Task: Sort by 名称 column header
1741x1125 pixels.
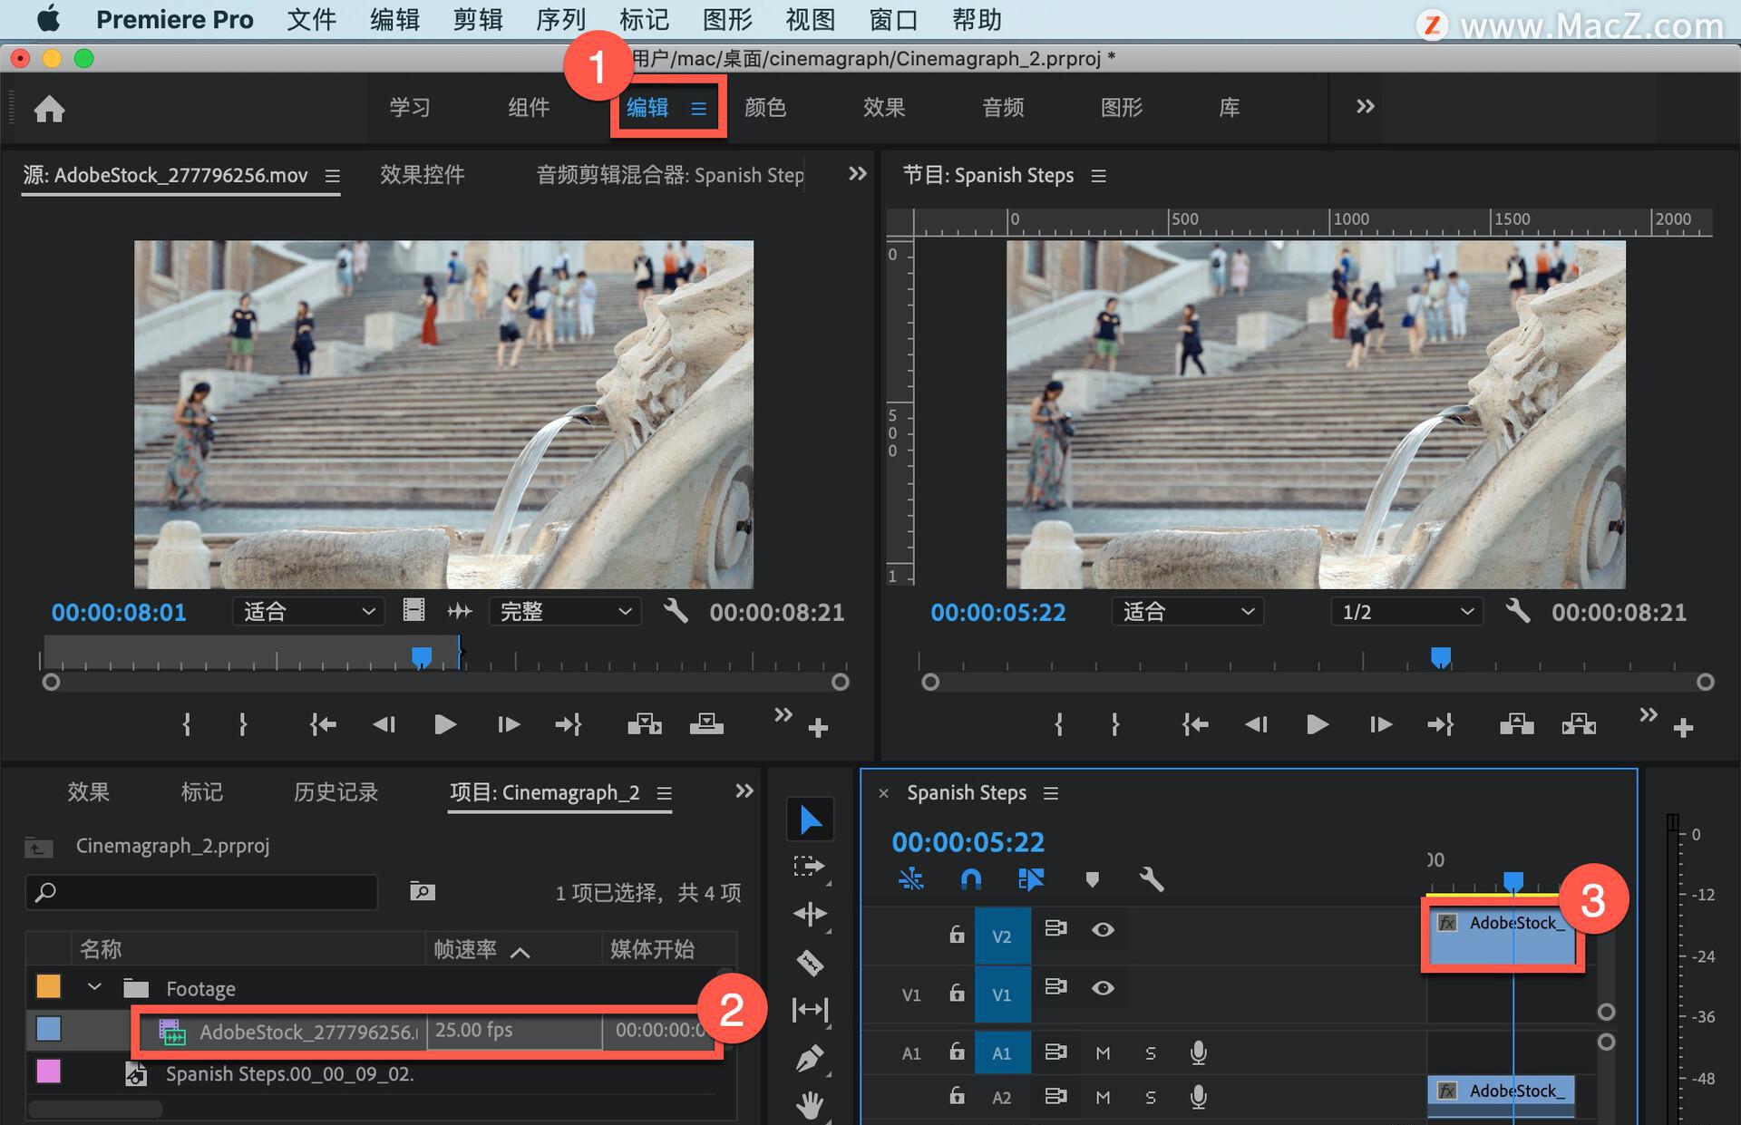Action: click(x=101, y=949)
